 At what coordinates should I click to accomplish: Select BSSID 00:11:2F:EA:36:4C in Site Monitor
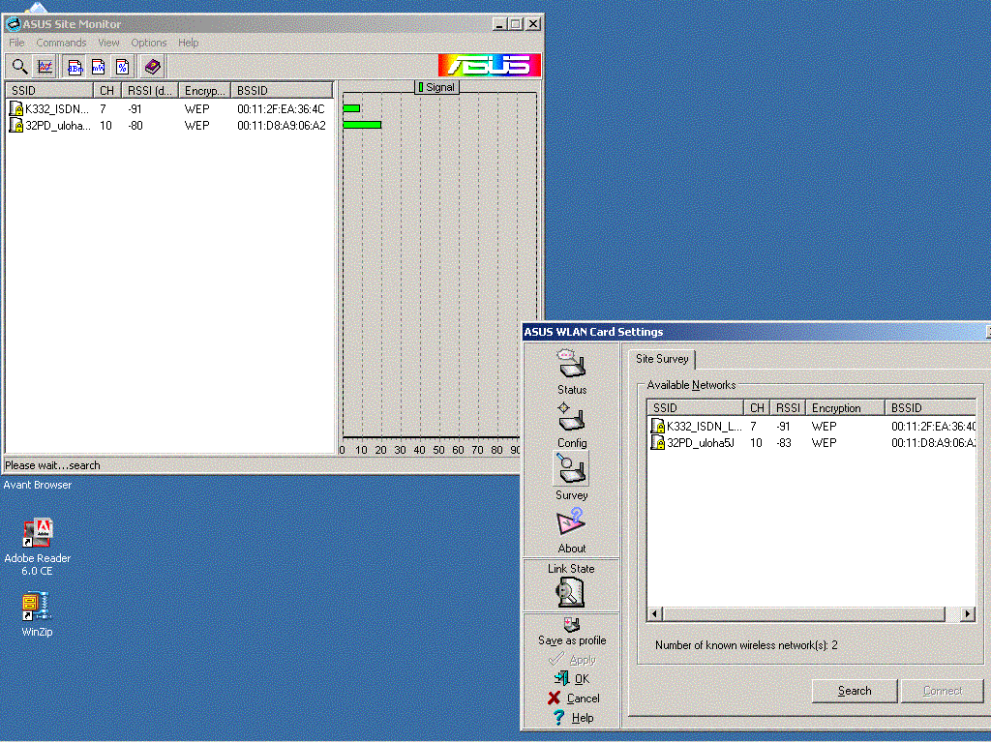pyautogui.click(x=281, y=108)
